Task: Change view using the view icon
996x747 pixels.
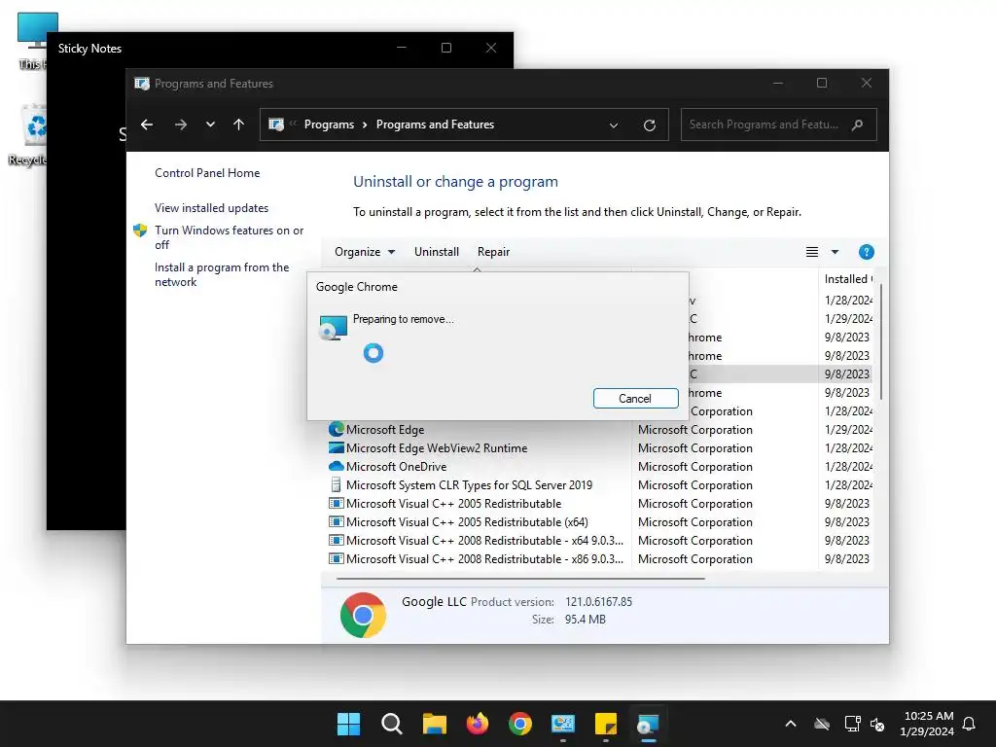Action: 812,252
